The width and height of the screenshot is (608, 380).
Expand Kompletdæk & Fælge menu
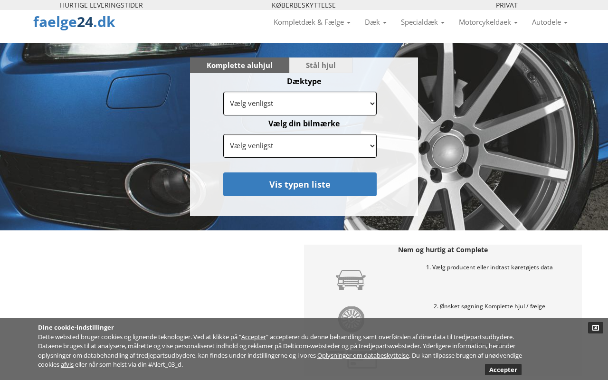click(x=312, y=22)
